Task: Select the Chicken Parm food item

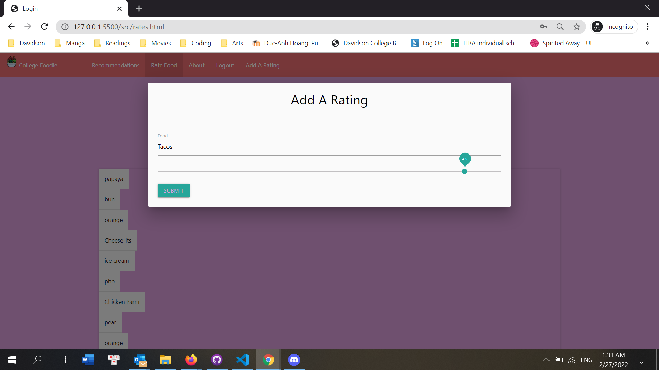Action: coord(122,302)
